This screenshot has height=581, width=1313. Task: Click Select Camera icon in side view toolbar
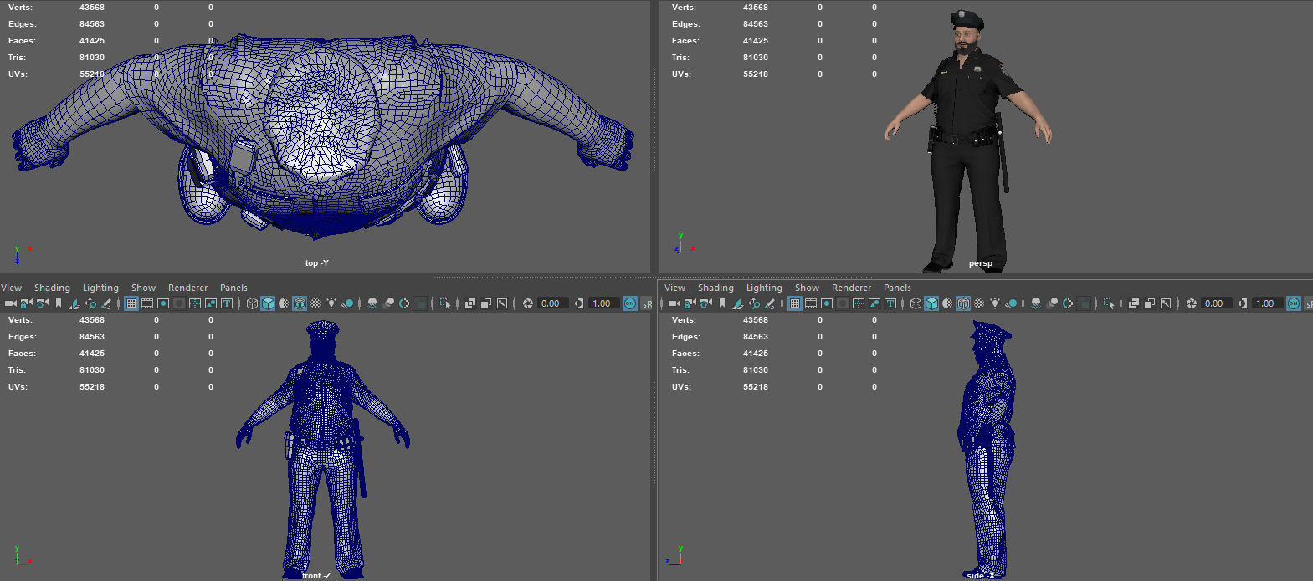tap(674, 303)
